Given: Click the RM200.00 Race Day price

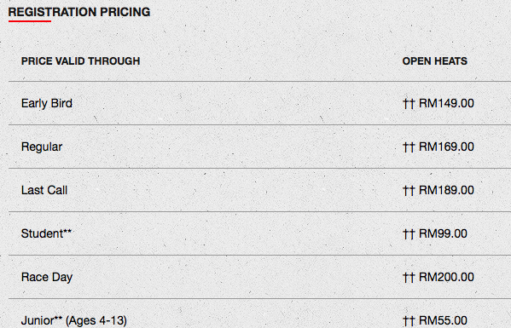Looking at the screenshot, I should [446, 277].
